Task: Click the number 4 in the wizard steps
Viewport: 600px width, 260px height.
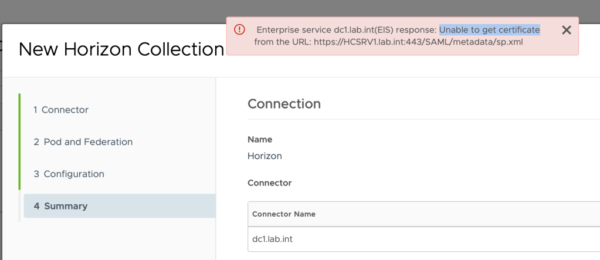Action: (36, 206)
